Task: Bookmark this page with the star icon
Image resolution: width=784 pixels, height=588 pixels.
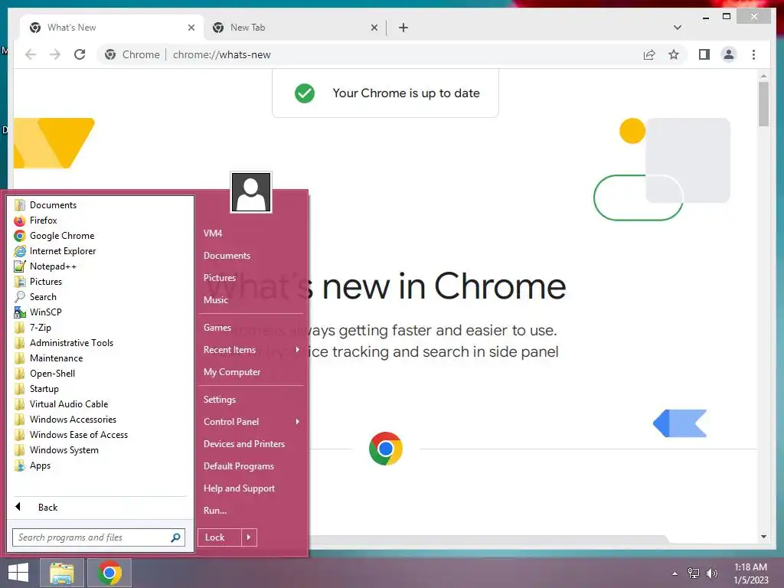Action: (x=674, y=54)
